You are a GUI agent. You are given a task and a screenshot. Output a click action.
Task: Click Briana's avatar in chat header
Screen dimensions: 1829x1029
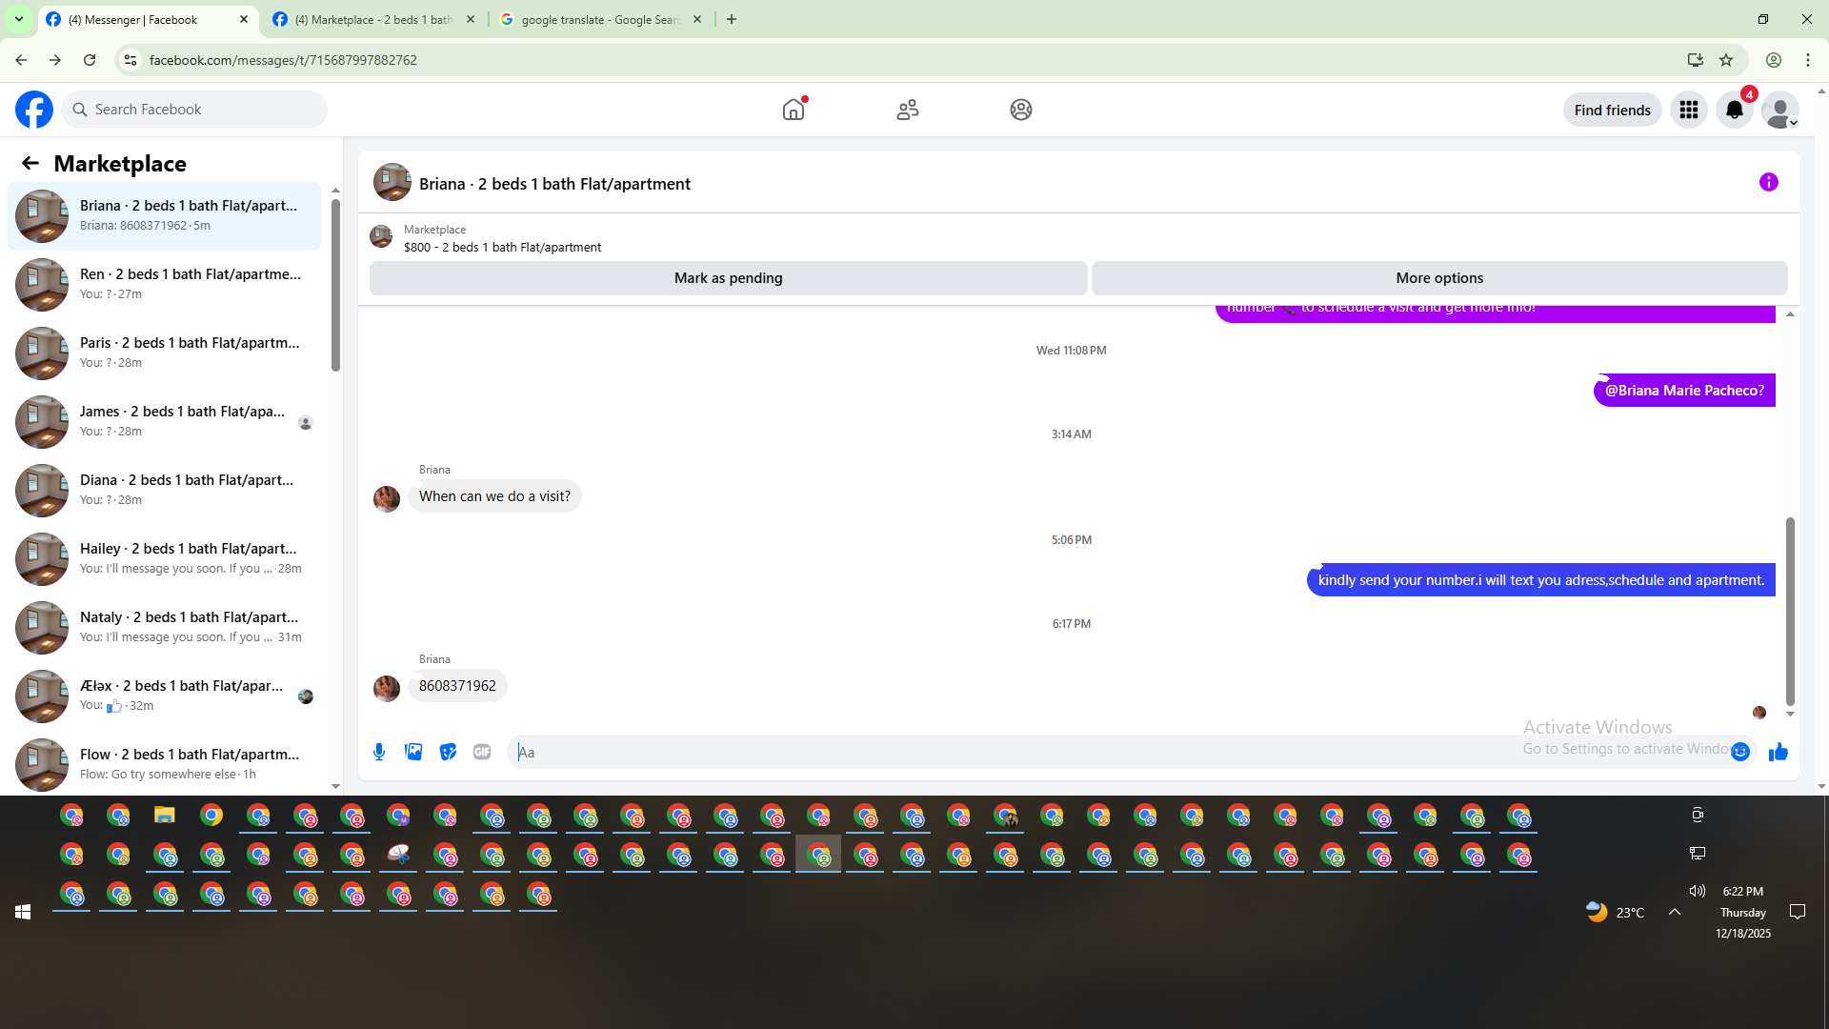392,183
